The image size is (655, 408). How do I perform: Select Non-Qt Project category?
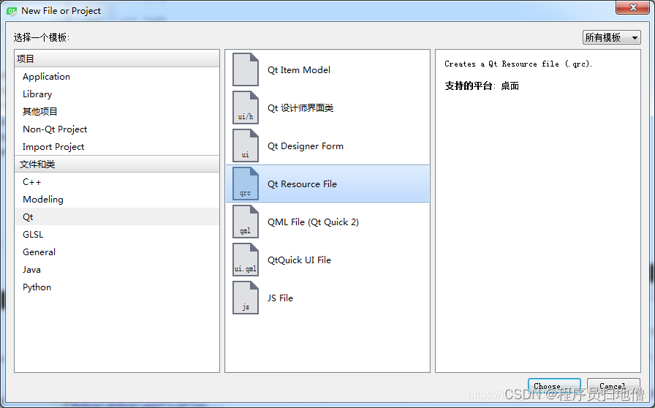pos(116,129)
